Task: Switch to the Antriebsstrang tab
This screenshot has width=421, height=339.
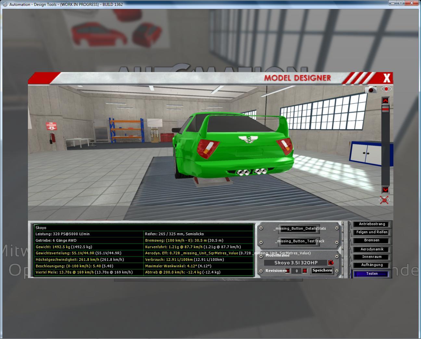Action: 372,224
